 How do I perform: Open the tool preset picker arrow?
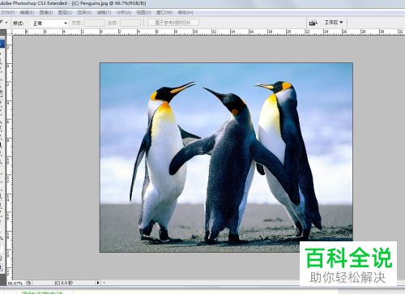point(6,23)
